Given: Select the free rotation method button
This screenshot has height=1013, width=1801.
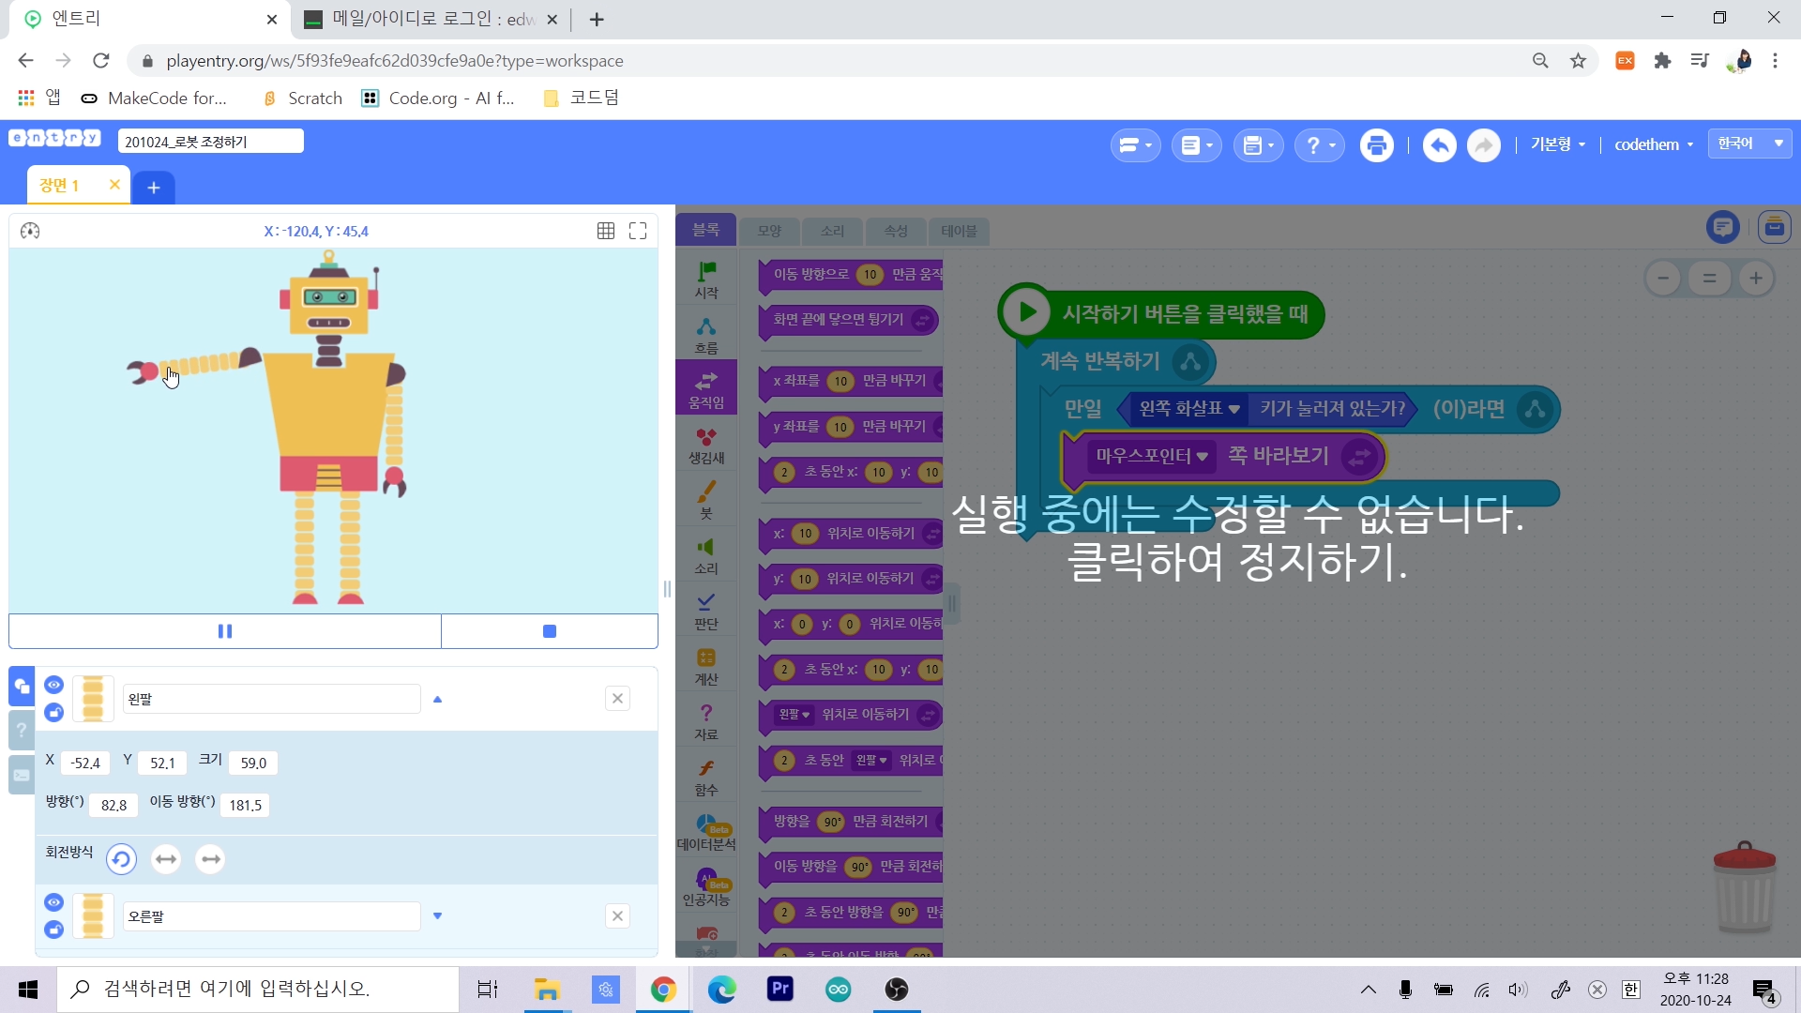Looking at the screenshot, I should click(x=121, y=859).
